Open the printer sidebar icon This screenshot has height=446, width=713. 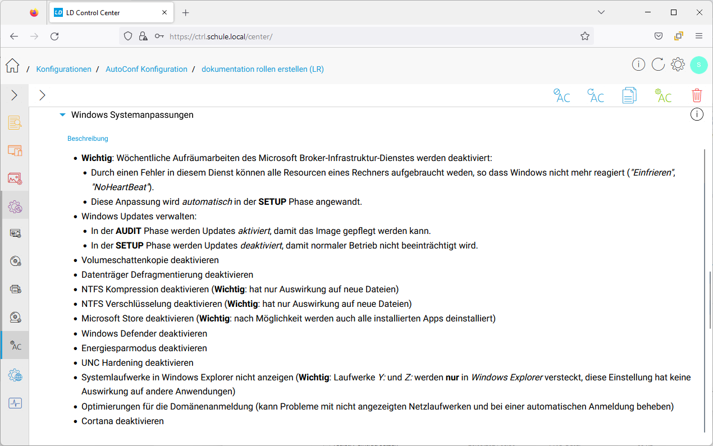tap(15, 289)
